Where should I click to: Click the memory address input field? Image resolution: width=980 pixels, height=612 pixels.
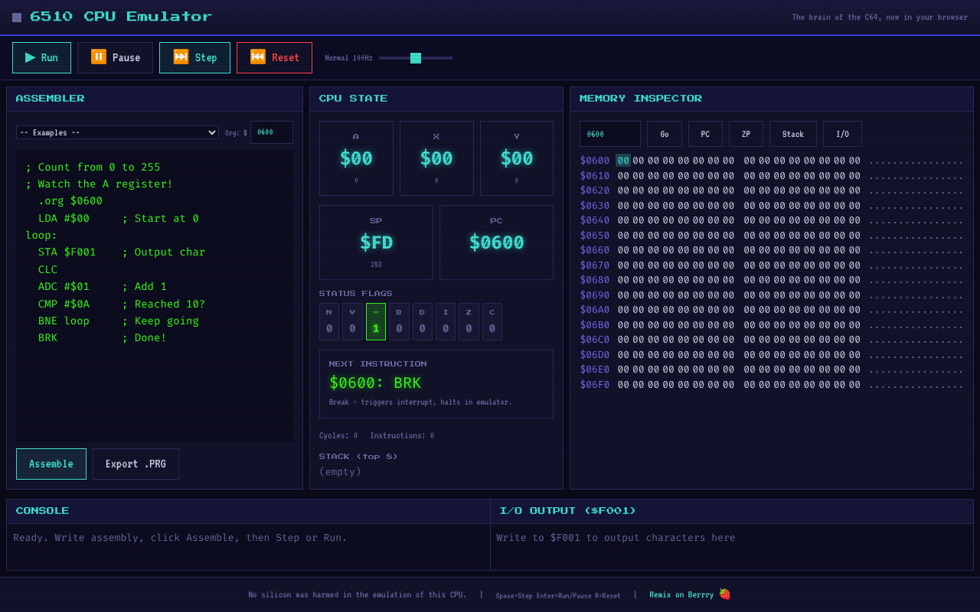[609, 134]
